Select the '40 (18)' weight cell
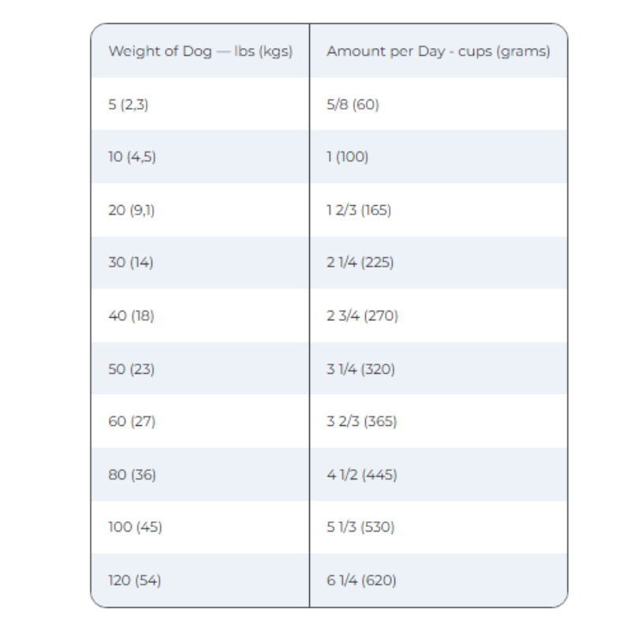This screenshot has width=631, height=631. point(131,316)
